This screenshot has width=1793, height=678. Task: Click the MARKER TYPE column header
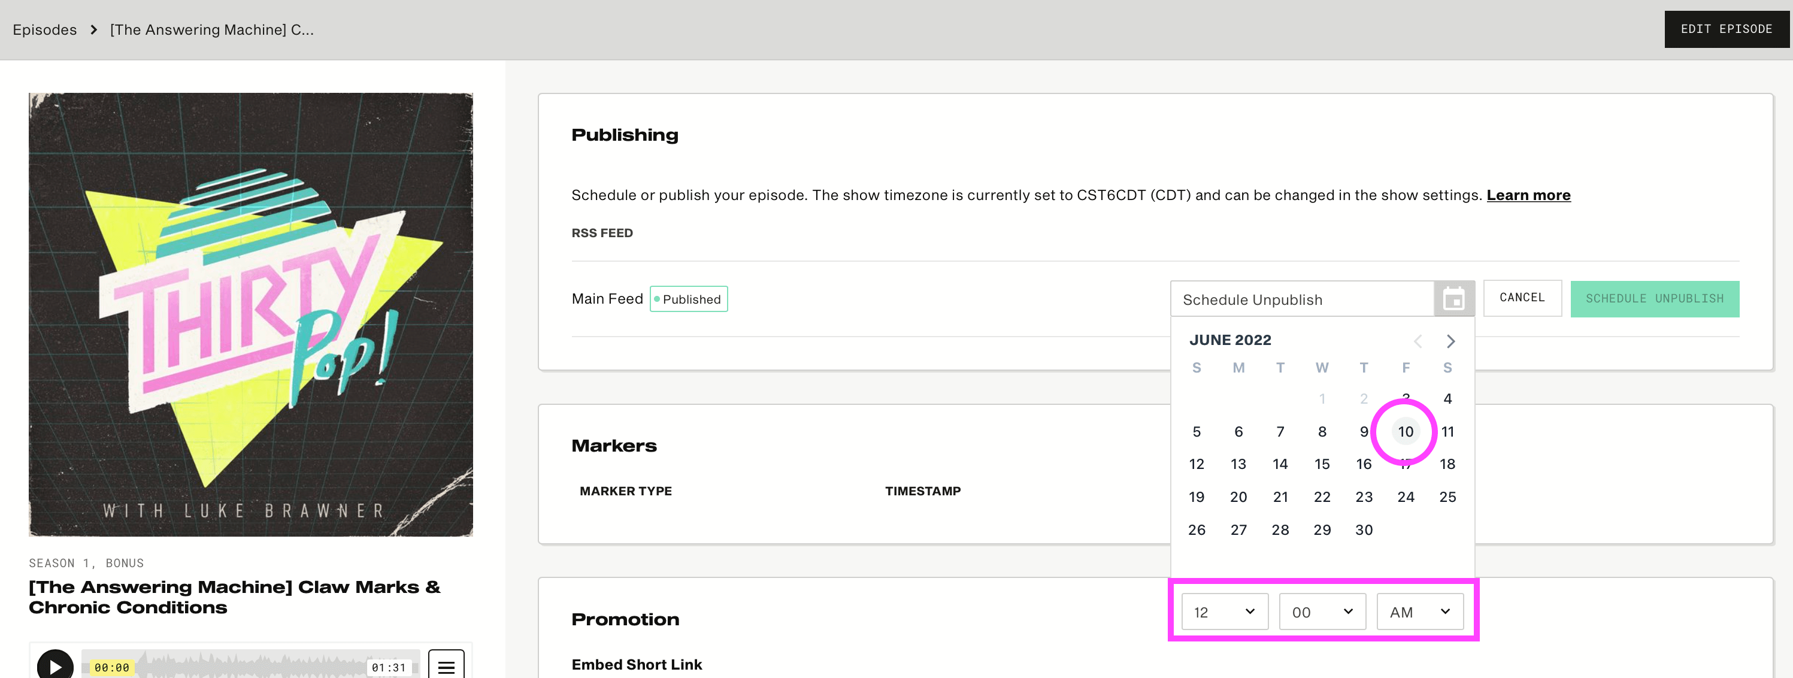(x=626, y=491)
